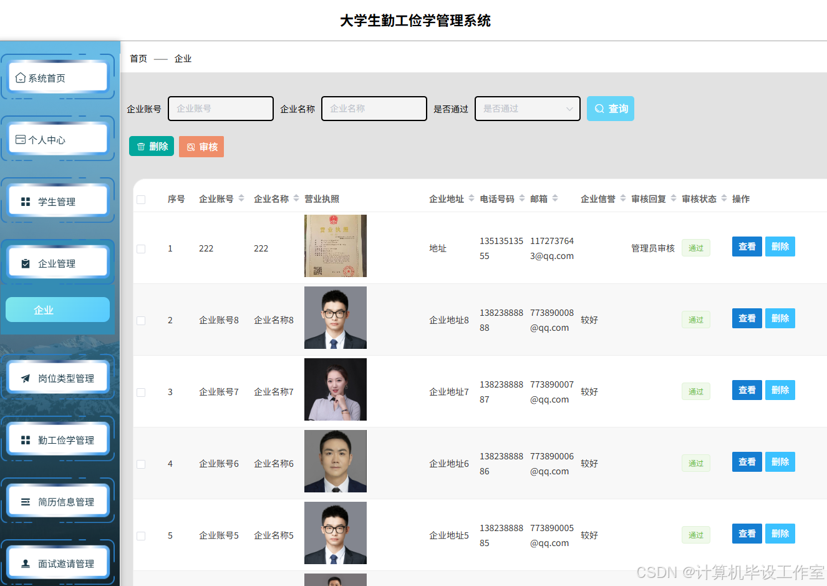The width and height of the screenshot is (827, 586).
Task: Sort by the 电话号码 column arrows
Action: pos(522,198)
